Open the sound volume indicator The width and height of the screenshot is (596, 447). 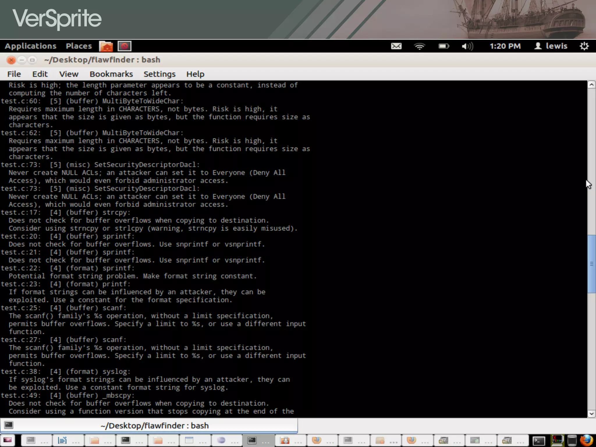(467, 46)
